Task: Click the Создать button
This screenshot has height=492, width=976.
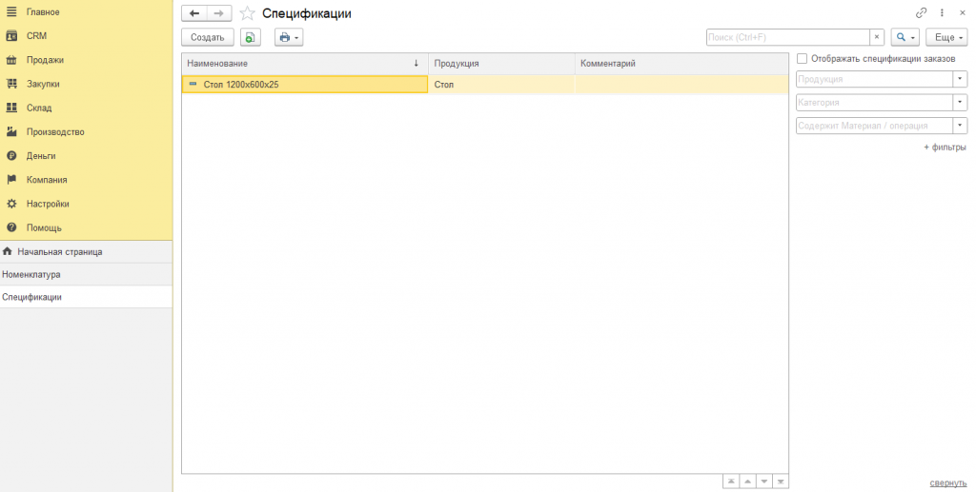Action: [207, 37]
